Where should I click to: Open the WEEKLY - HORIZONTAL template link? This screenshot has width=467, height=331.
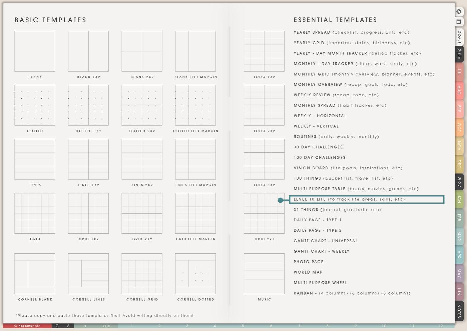click(x=320, y=116)
